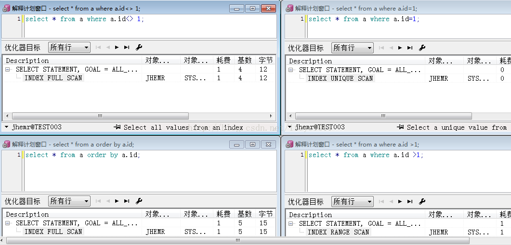Click horizontal scrollbar thumb in a.id=1 window
Screen dimensions: 511x245
383,116
